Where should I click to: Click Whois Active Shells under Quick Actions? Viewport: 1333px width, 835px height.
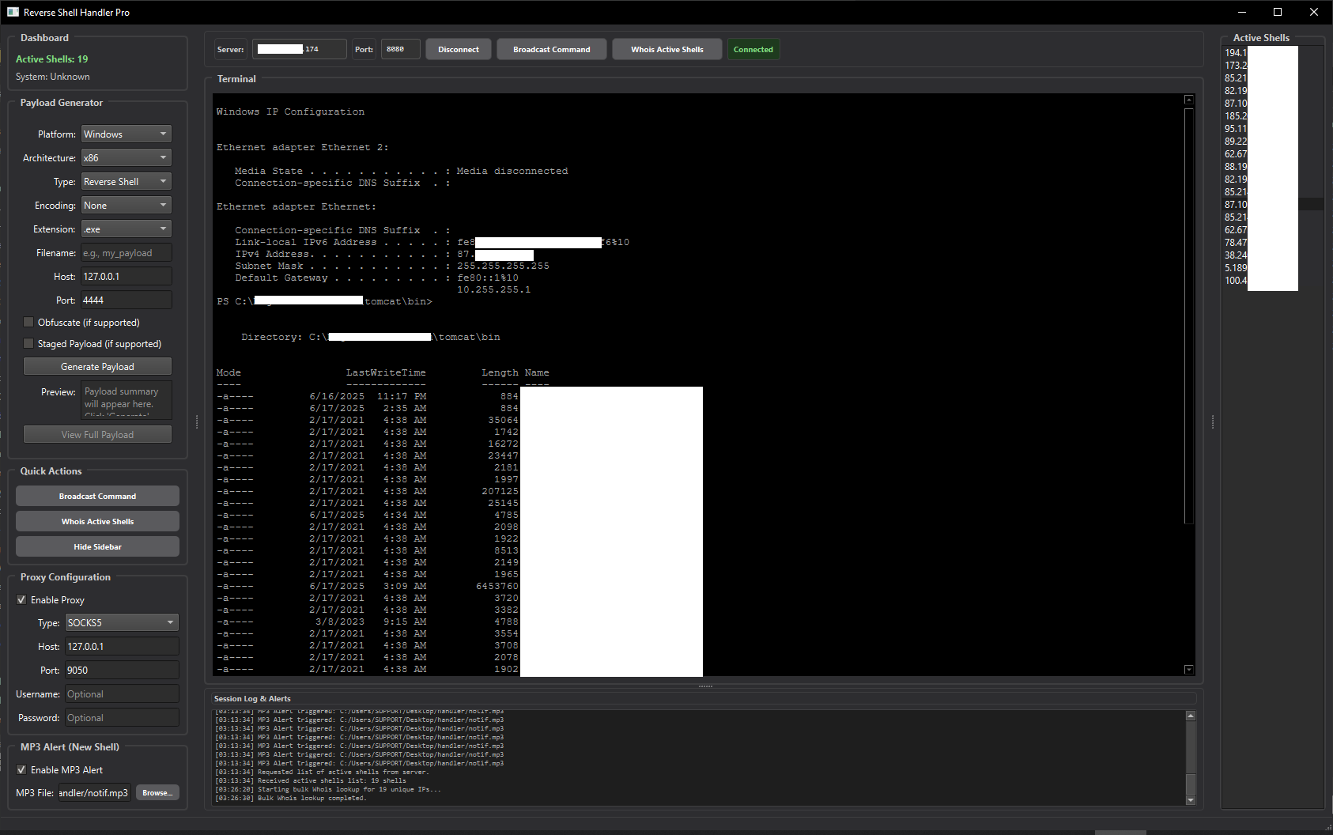pos(97,522)
